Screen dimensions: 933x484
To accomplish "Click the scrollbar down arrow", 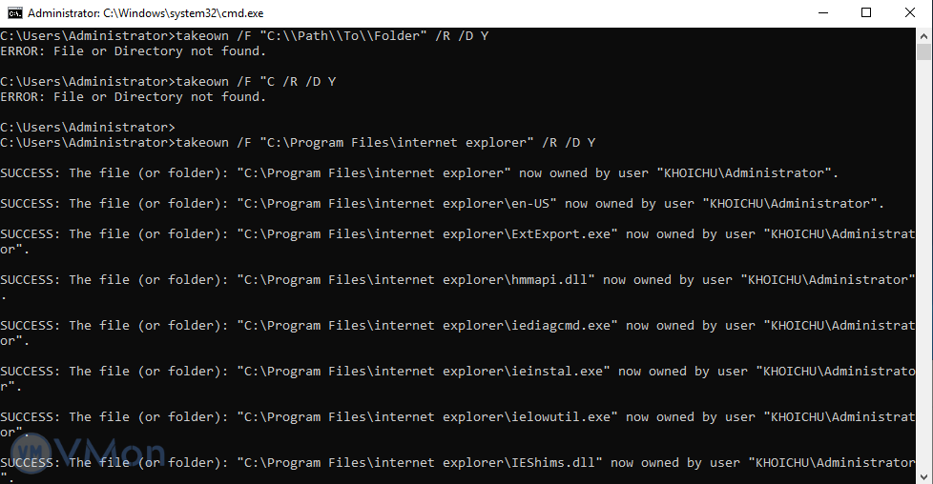I will 924,475.
